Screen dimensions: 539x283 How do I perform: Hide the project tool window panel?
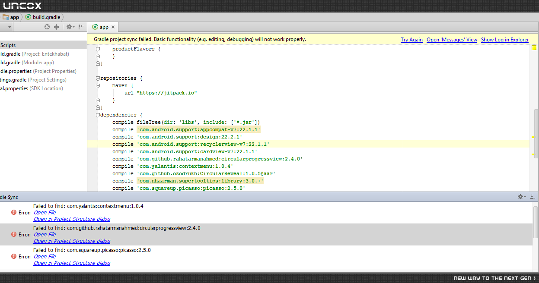click(x=81, y=27)
